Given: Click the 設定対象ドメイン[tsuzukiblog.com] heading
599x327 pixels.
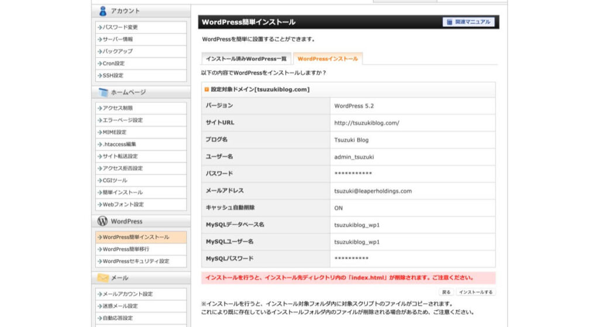Looking at the screenshot, I should pos(260,89).
